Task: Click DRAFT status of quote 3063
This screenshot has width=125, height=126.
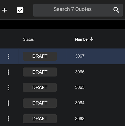Action: pyautogui.click(x=40, y=119)
